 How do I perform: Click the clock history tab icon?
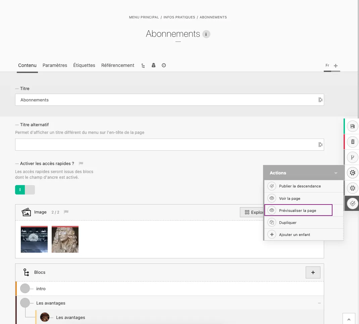pyautogui.click(x=164, y=66)
